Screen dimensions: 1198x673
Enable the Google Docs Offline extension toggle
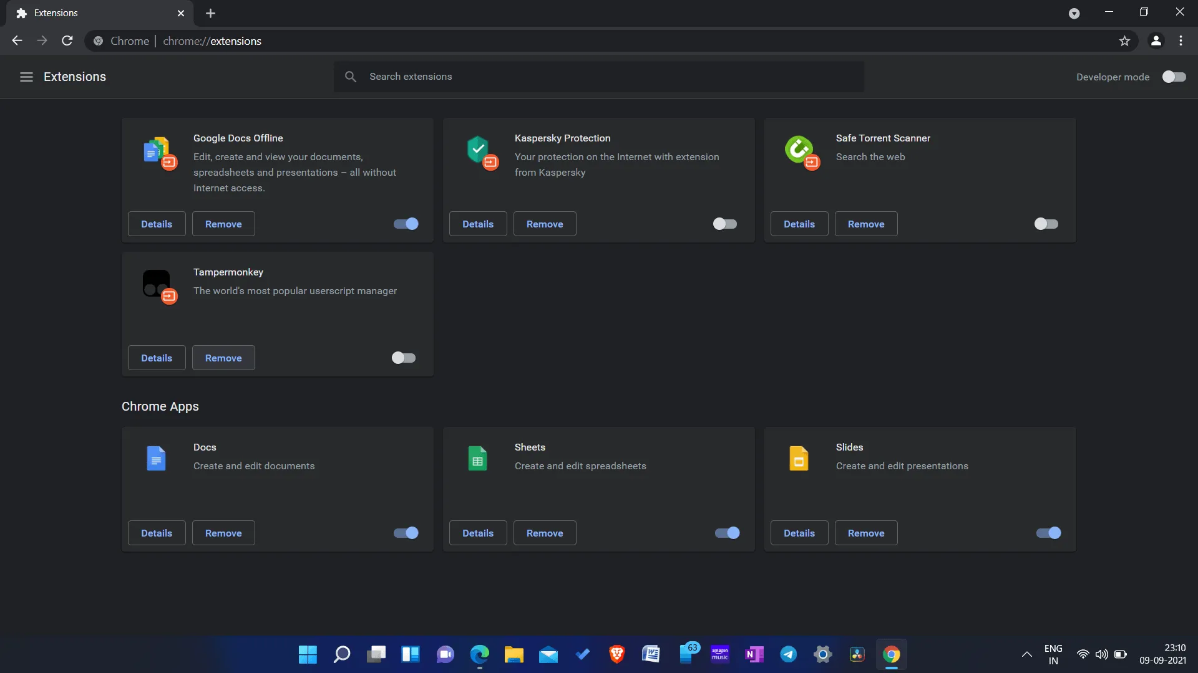coord(406,224)
